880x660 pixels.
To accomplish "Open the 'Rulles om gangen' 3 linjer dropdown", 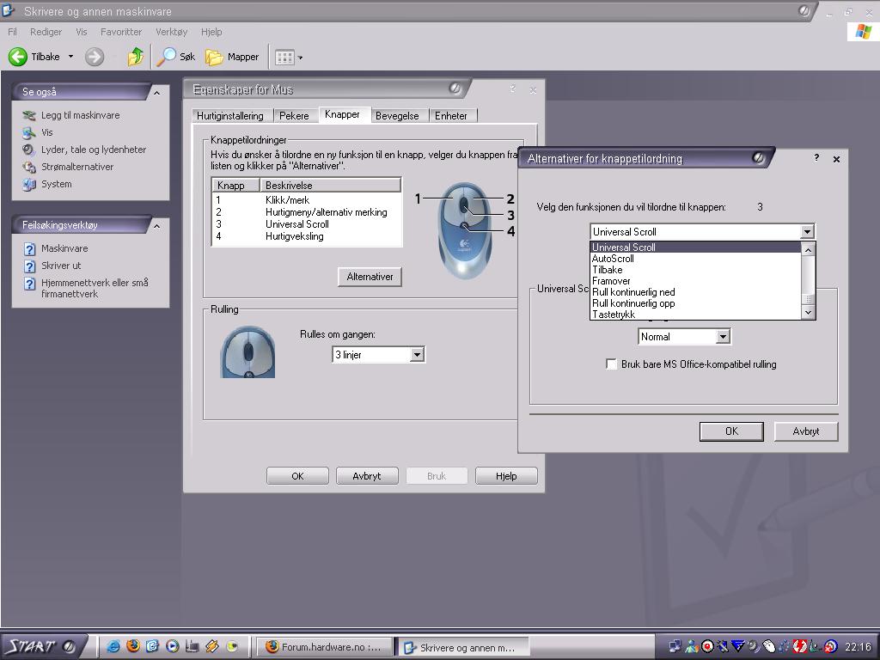I will coord(417,355).
